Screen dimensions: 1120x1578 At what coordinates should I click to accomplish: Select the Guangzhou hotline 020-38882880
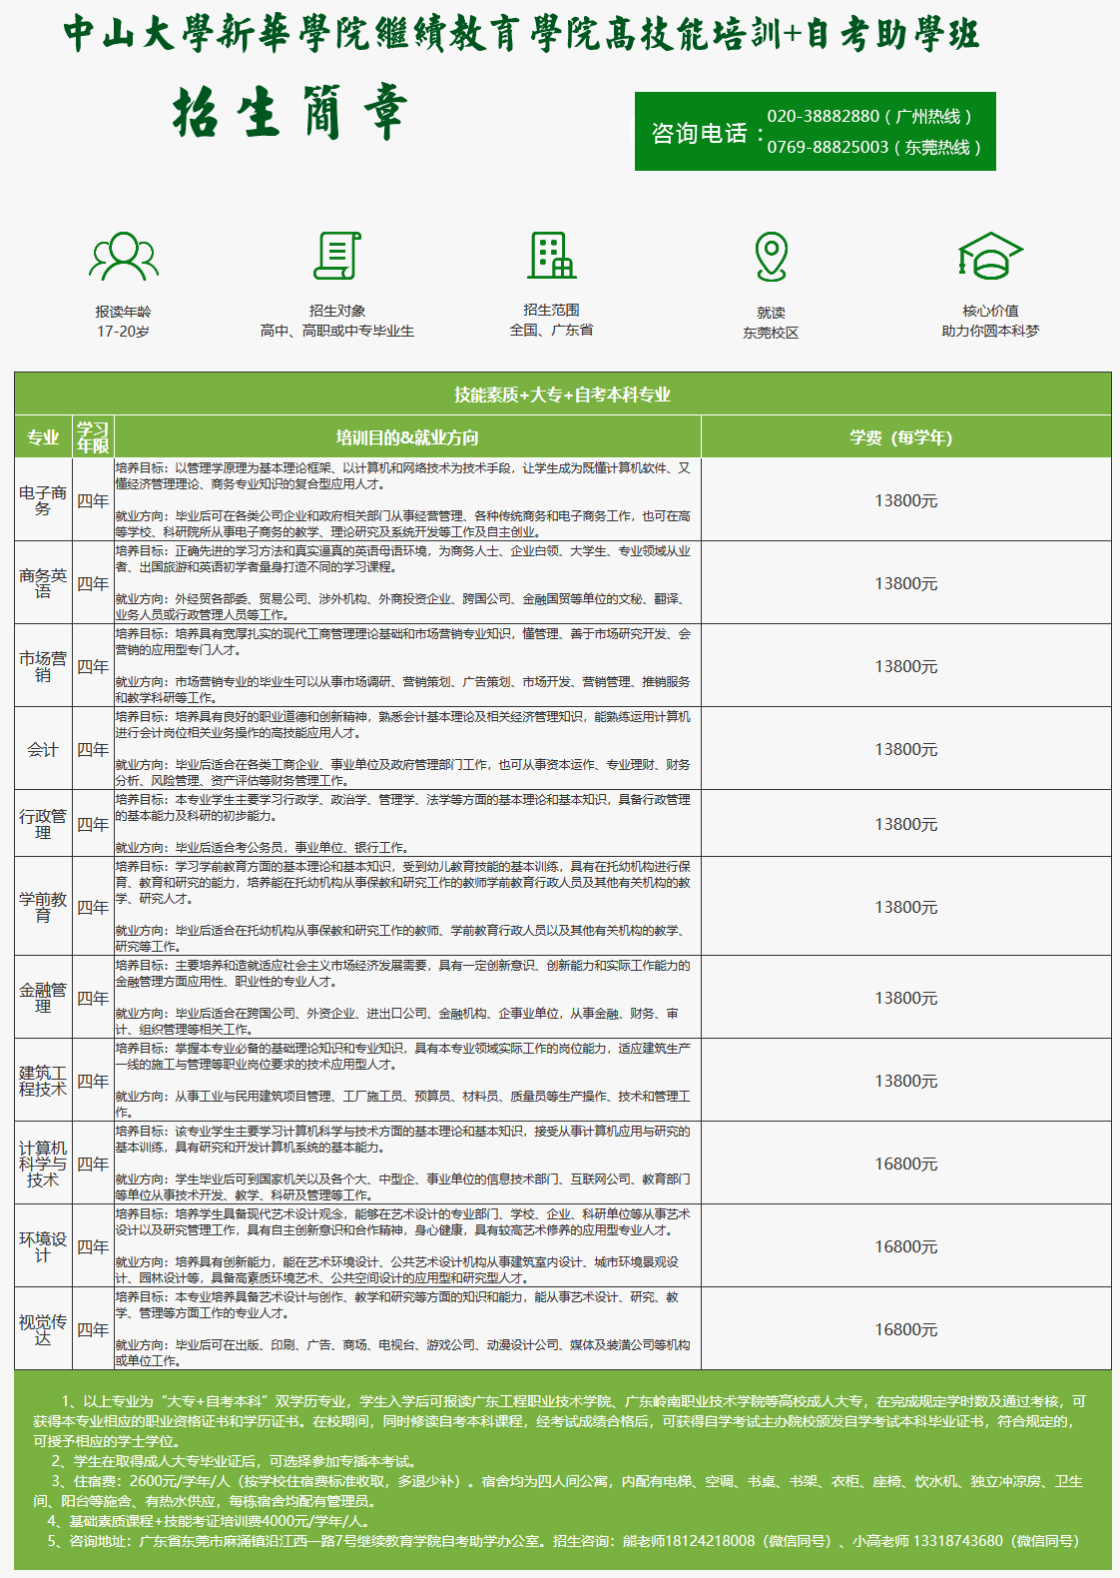coord(824,116)
